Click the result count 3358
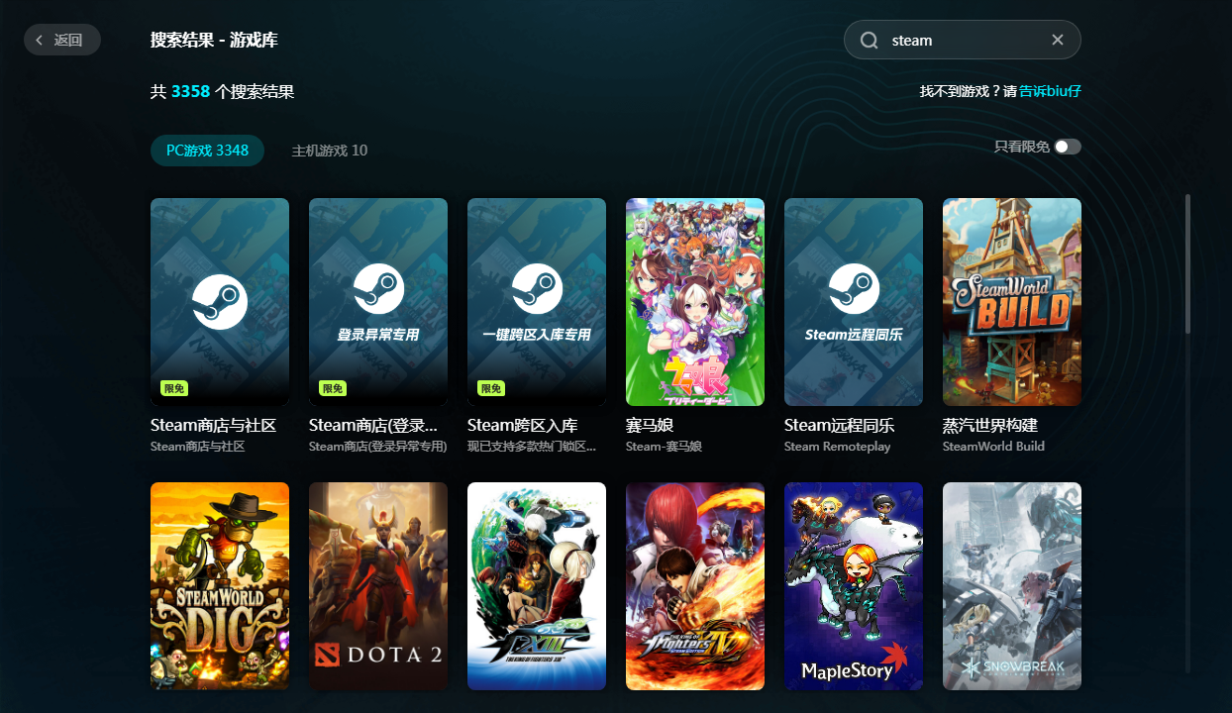1232x713 pixels. (x=190, y=92)
